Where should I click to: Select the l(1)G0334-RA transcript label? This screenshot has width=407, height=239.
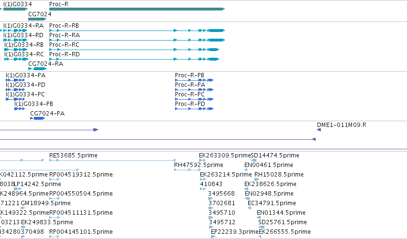[x=23, y=26]
